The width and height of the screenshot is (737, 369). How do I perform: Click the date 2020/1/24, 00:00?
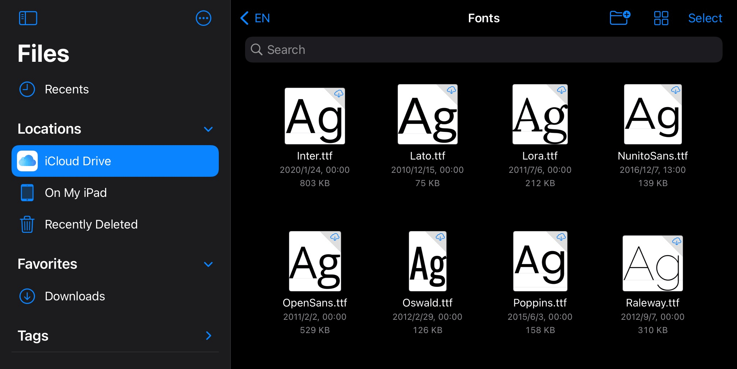click(315, 170)
